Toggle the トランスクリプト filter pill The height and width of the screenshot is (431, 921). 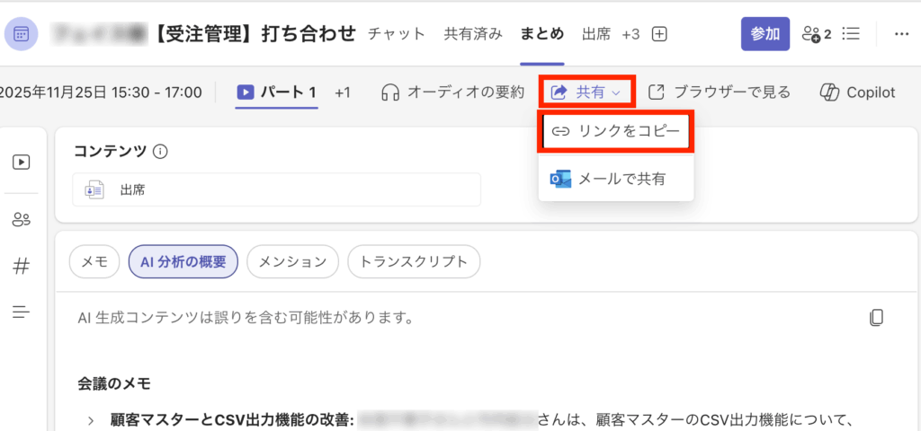tap(414, 261)
